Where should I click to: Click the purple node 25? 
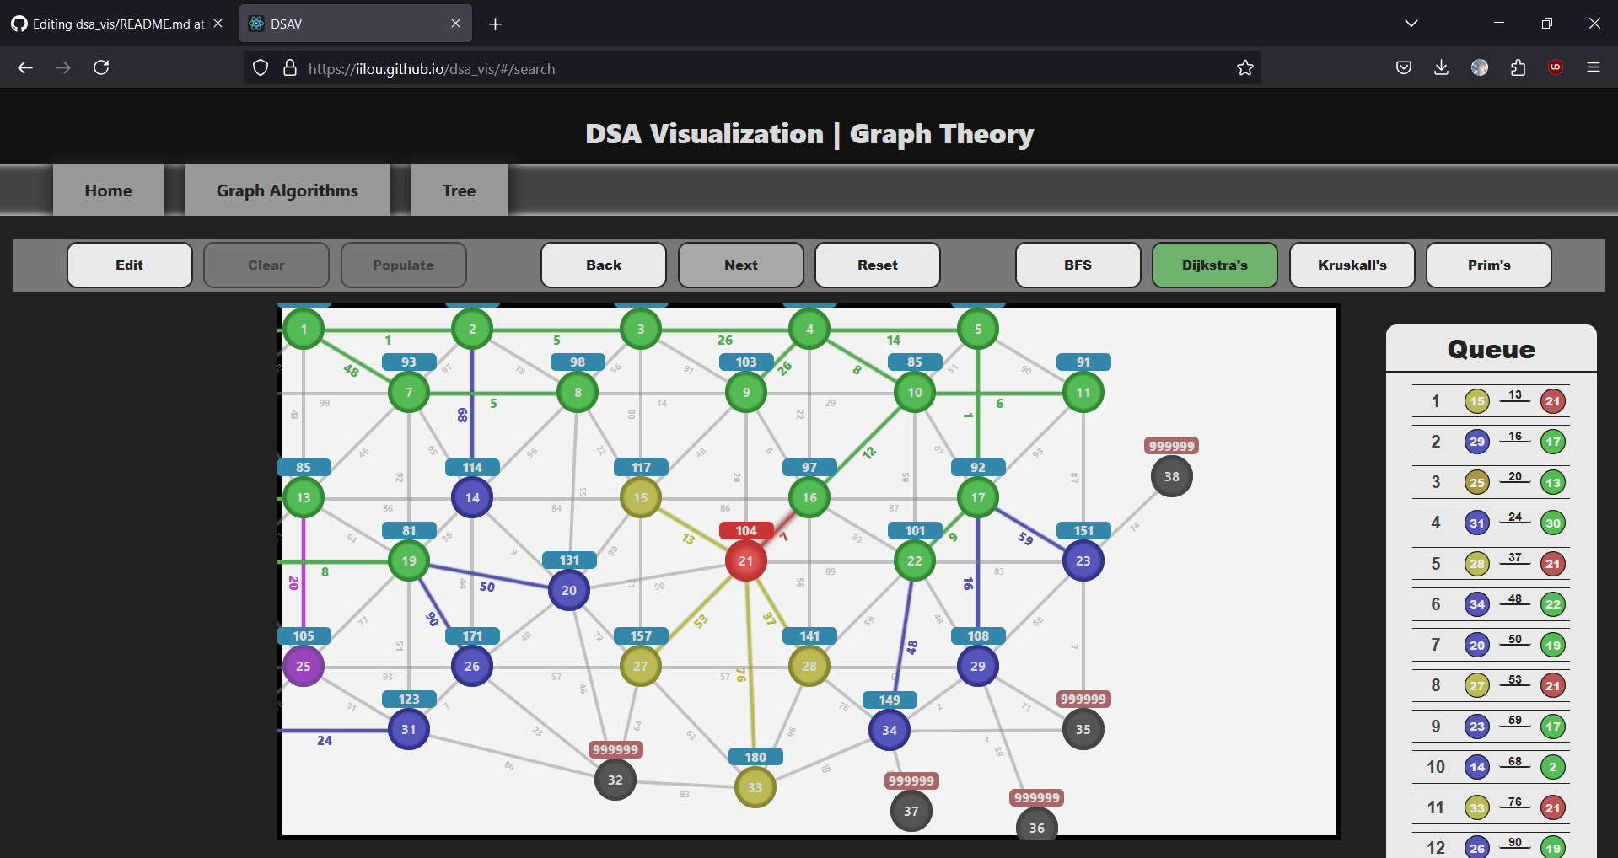[x=304, y=666]
